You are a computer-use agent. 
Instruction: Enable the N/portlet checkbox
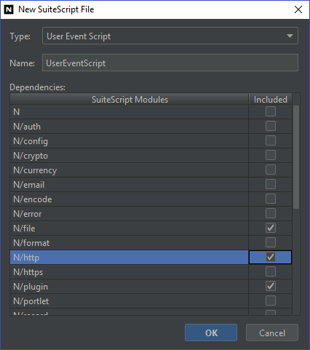[271, 301]
